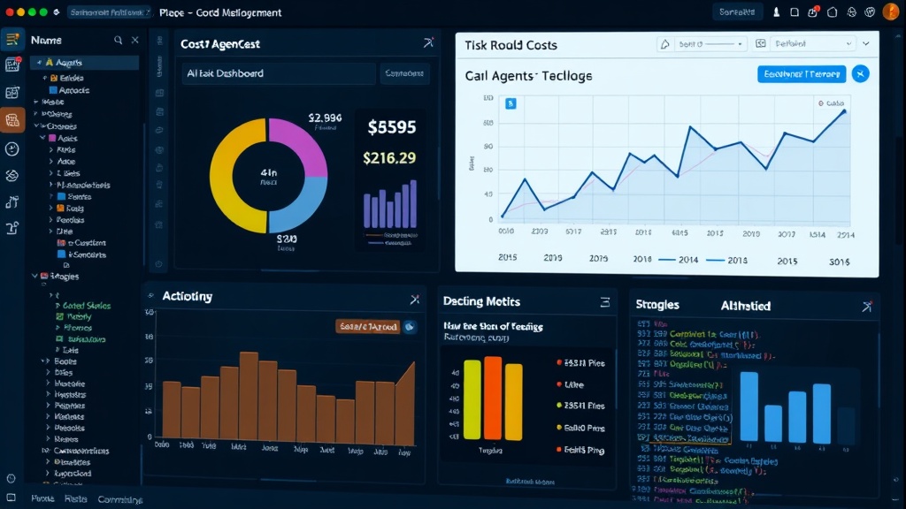Click the AI tak Dashboard input field
Viewport: 906px width, 509px height.
point(279,73)
